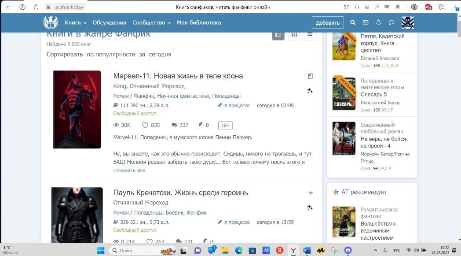Screen dimensions: 461x256
Task: Expand the Сообщество dropdown menu
Action: 151,22
